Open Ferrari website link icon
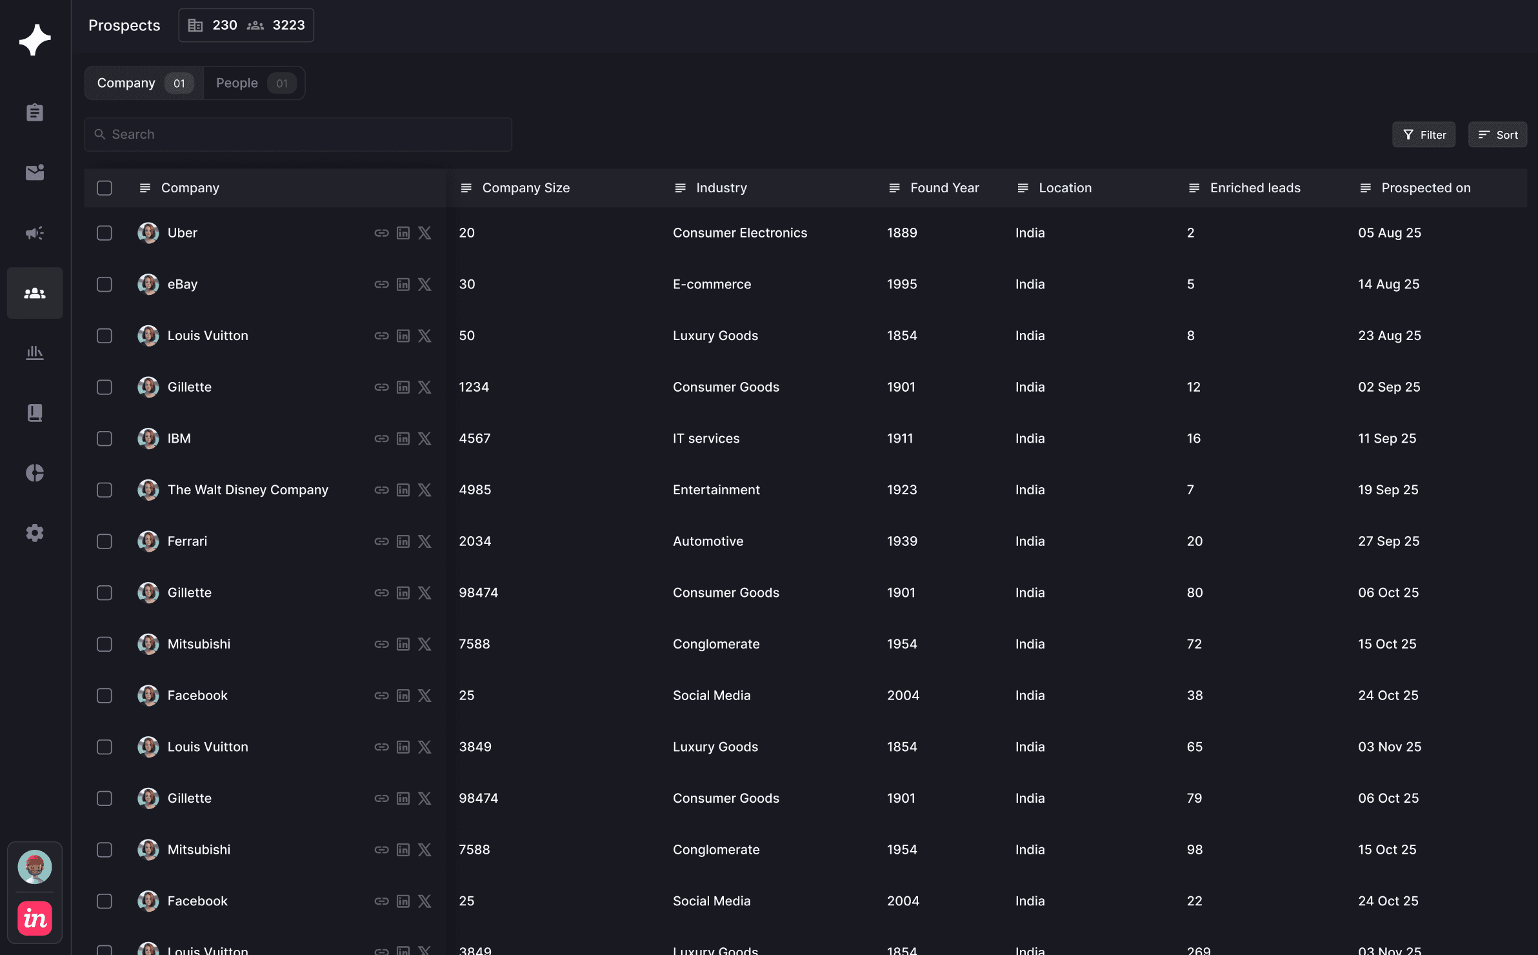The image size is (1538, 955). click(382, 541)
